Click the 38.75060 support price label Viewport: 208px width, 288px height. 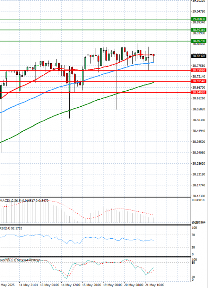199,70
